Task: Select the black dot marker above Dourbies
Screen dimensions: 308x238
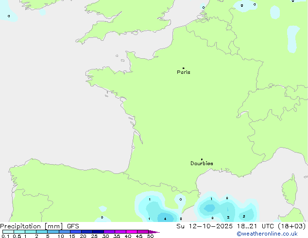Action: 202,159
